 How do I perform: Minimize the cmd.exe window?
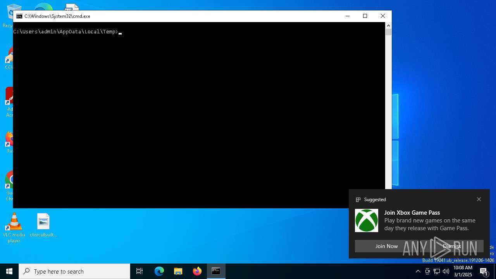(x=347, y=16)
